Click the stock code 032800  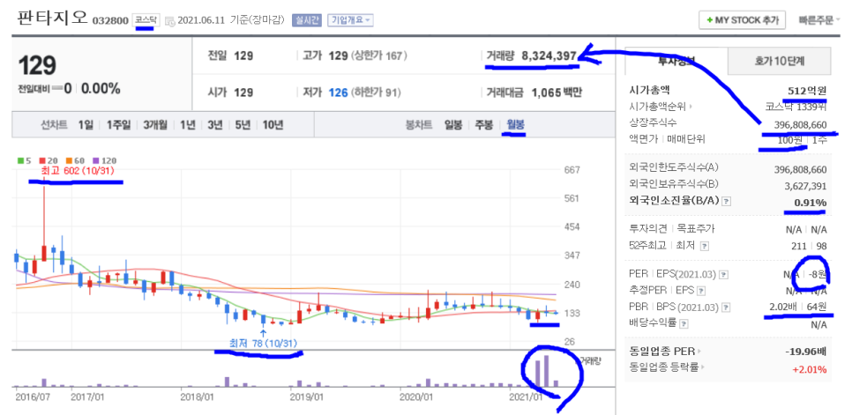[x=111, y=21]
